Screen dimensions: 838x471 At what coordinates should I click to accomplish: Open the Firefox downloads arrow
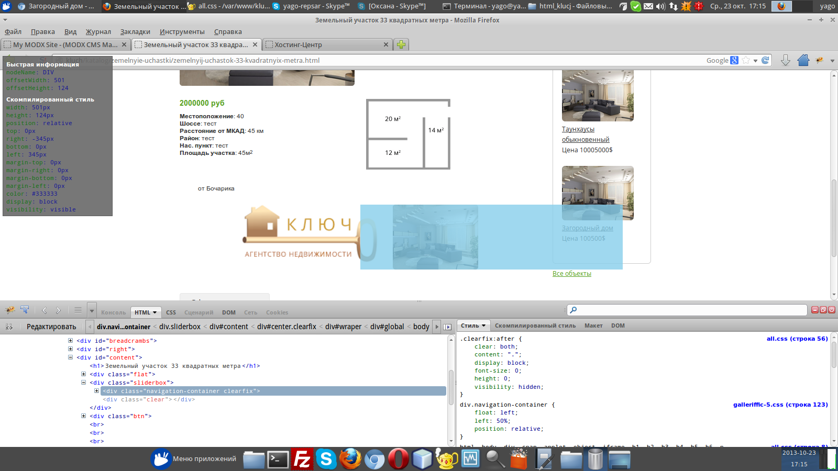(x=785, y=60)
